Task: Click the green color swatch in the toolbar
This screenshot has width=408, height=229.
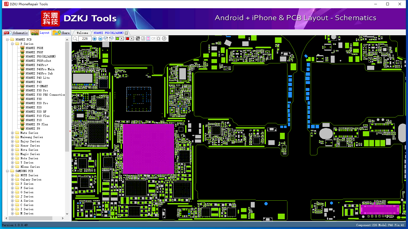Action: pyautogui.click(x=117, y=39)
